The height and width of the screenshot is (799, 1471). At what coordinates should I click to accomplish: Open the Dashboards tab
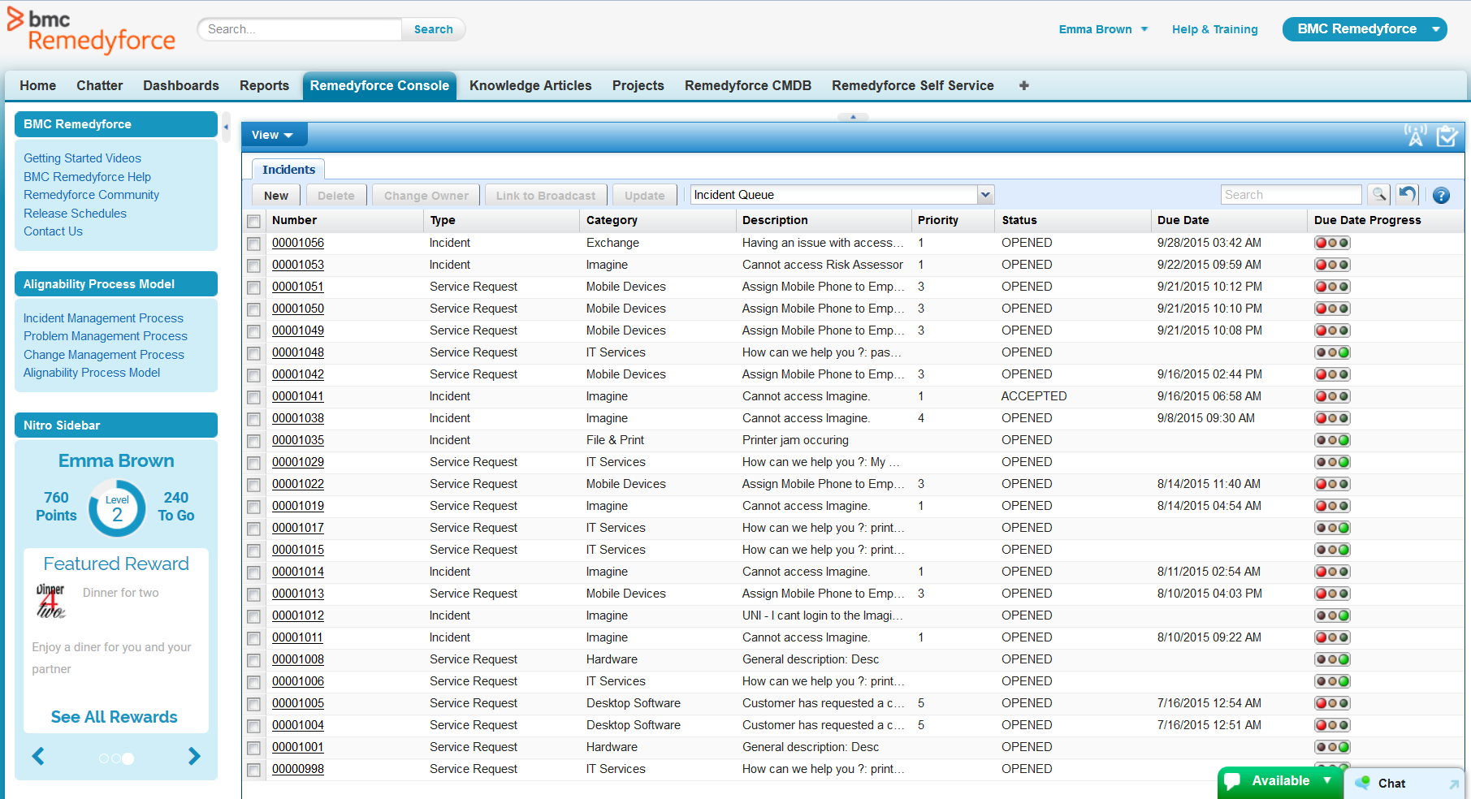181,85
